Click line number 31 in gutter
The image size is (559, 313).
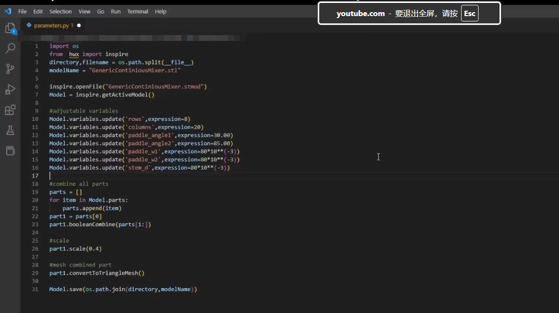click(35, 289)
